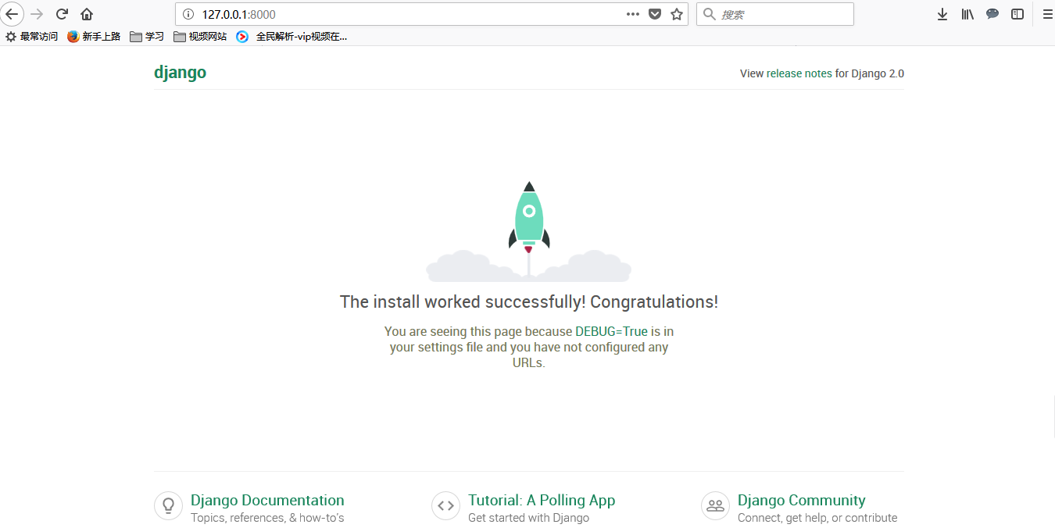This screenshot has height=528, width=1055.
Task: Open the browser home page
Action: tap(87, 14)
